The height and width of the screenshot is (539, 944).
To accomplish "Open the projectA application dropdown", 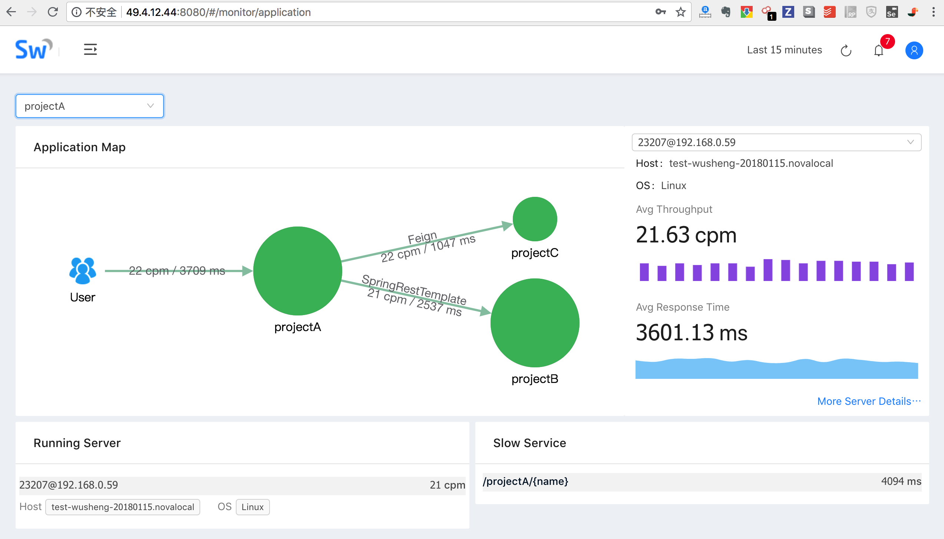I will (89, 106).
